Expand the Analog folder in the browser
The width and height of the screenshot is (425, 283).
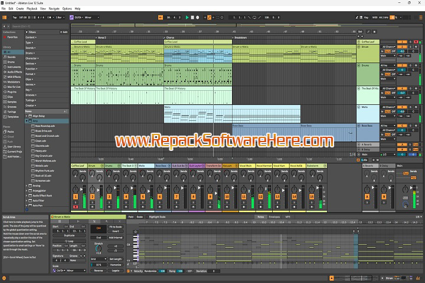[27, 186]
